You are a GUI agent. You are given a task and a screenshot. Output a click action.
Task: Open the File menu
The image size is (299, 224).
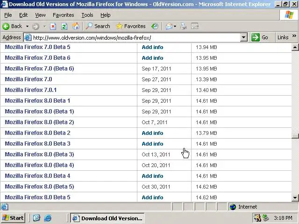(x=8, y=15)
